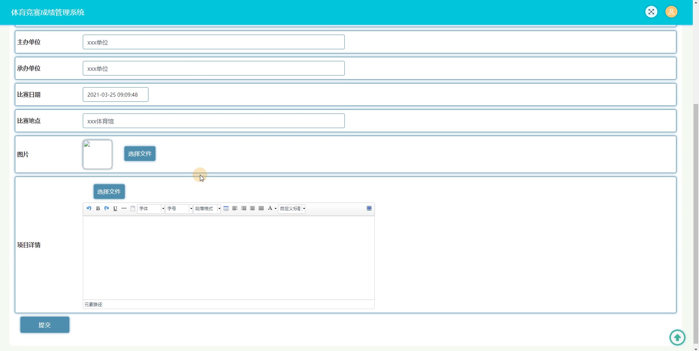Click the vertical page scrollbar
699x351 pixels.
click(x=696, y=223)
